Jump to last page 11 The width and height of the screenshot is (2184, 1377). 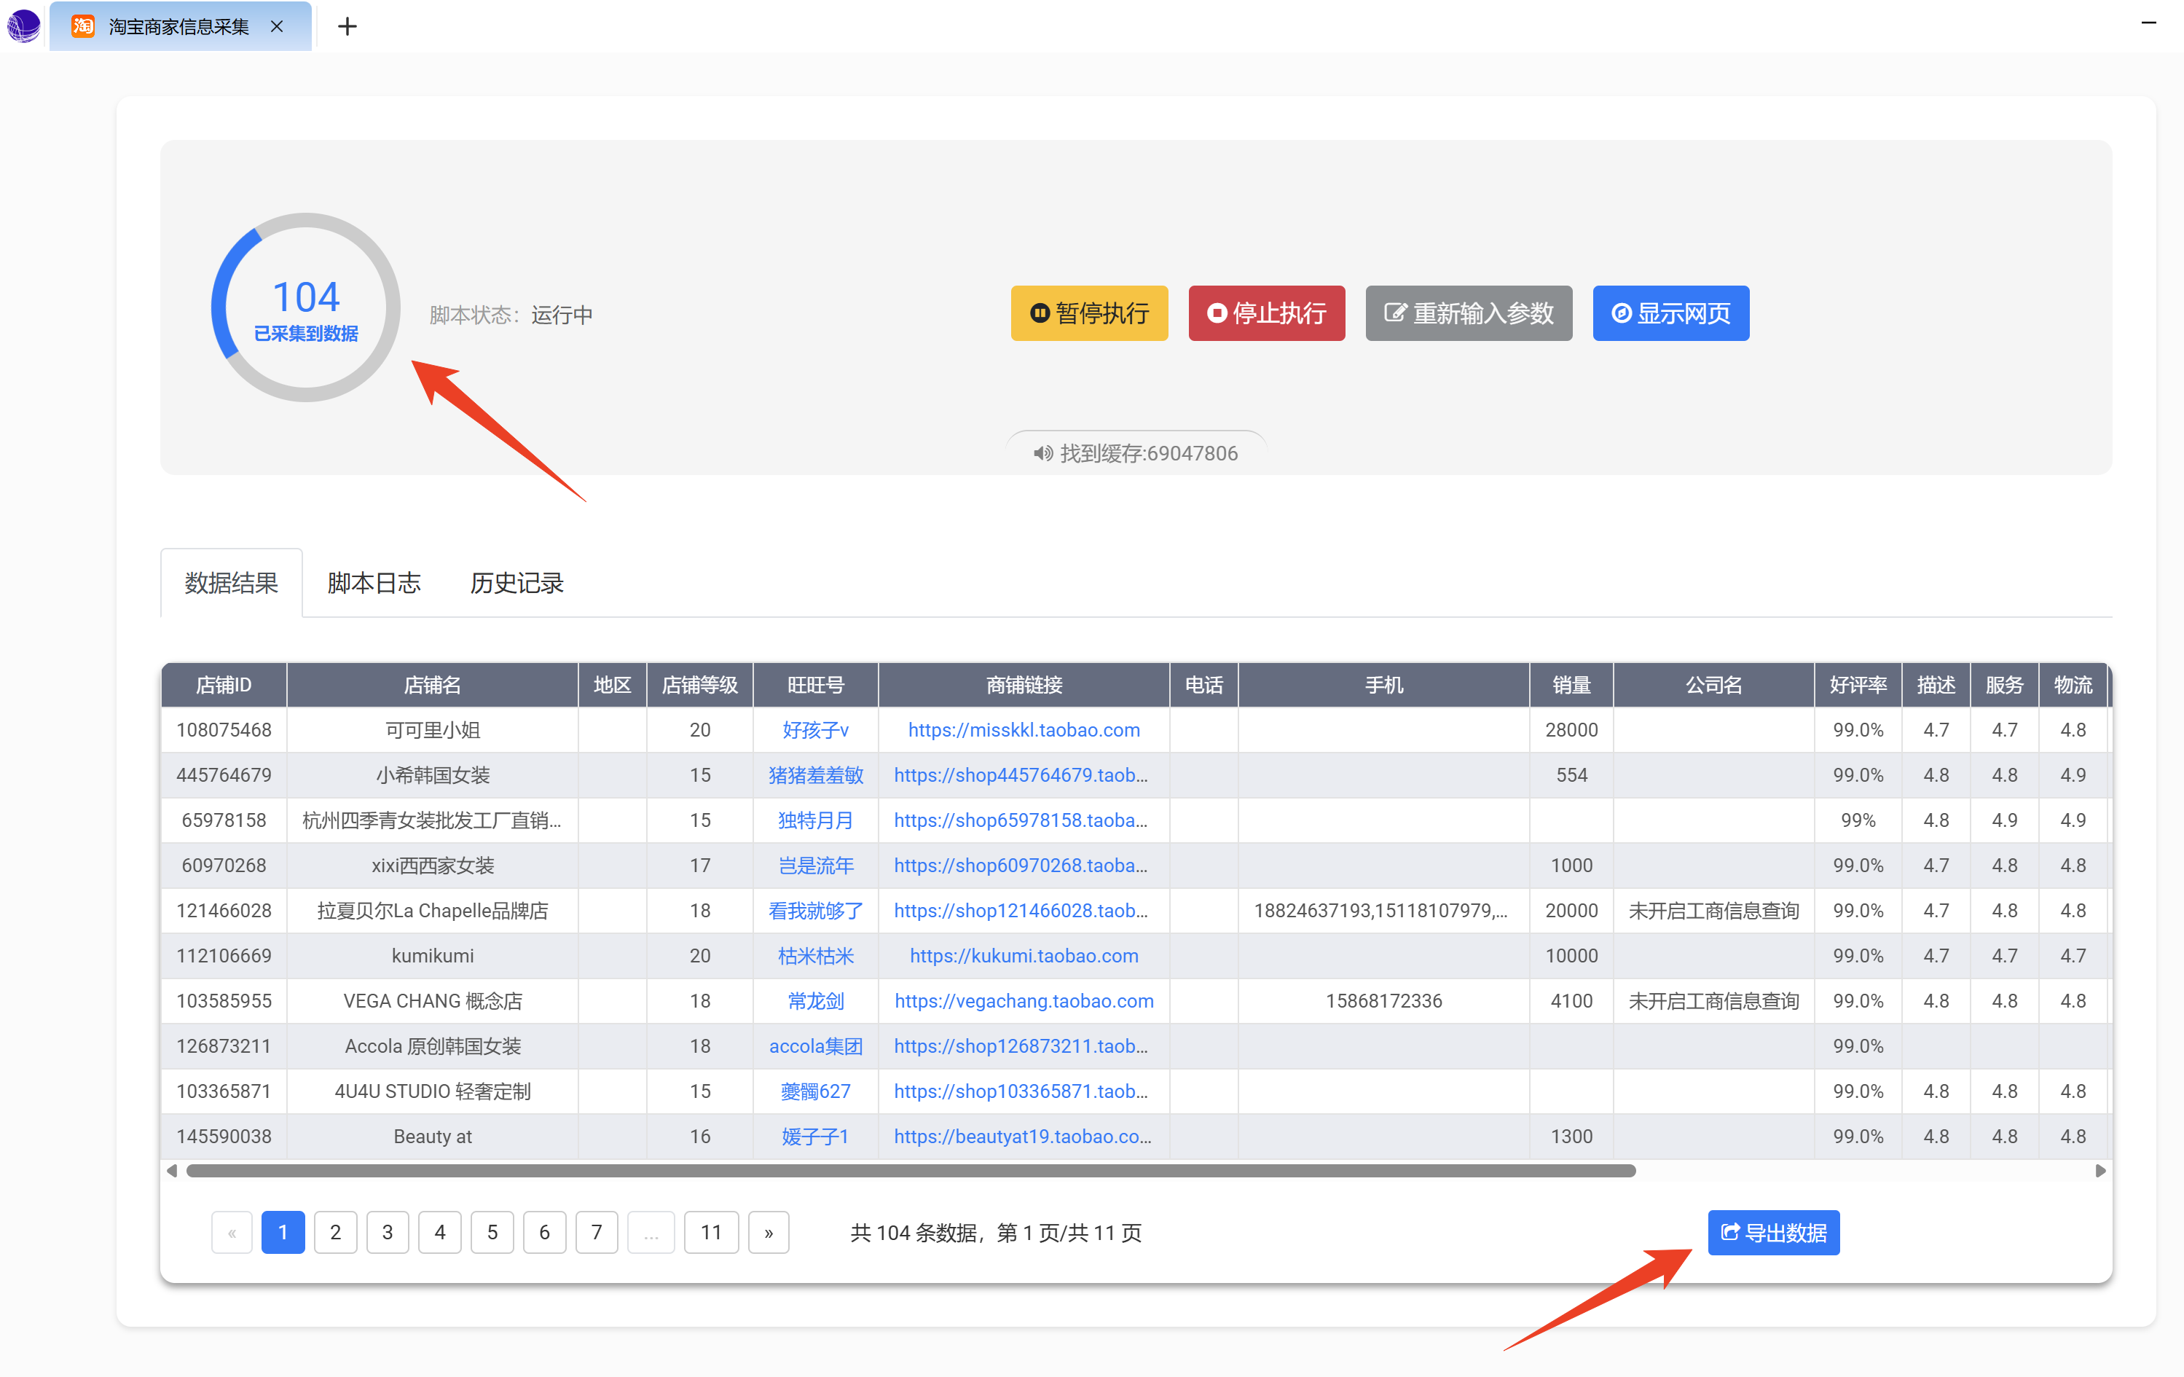pos(711,1233)
